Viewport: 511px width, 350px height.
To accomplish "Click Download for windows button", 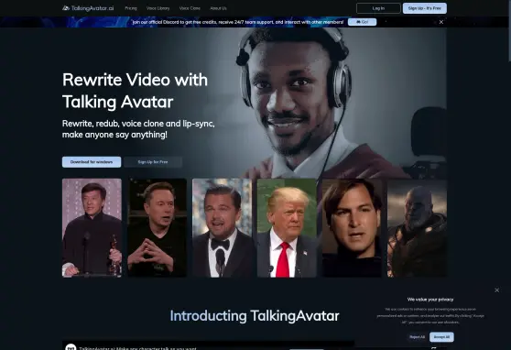I will [x=92, y=162].
